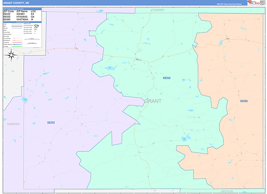Click the blue Interstate Highway legend line
The height and width of the screenshot is (194, 267).
(17, 44)
